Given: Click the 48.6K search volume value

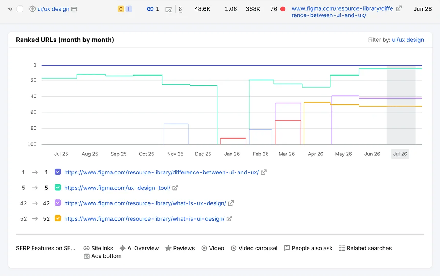Looking at the screenshot, I should (x=202, y=9).
